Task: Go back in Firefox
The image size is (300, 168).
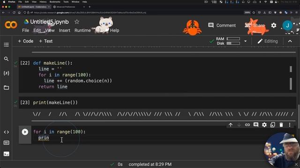Action: click(3, 13)
